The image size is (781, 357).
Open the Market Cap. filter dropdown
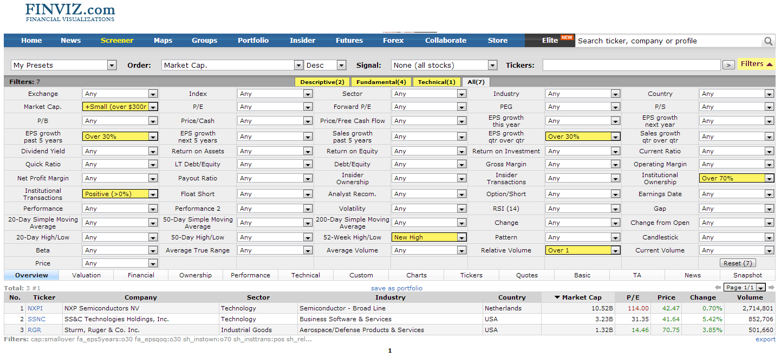[120, 107]
